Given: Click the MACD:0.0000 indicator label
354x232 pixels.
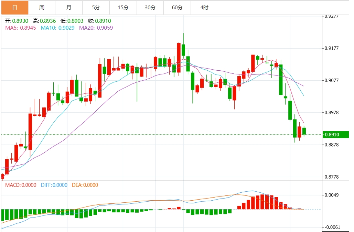Looking at the screenshot, I should pos(21,185).
